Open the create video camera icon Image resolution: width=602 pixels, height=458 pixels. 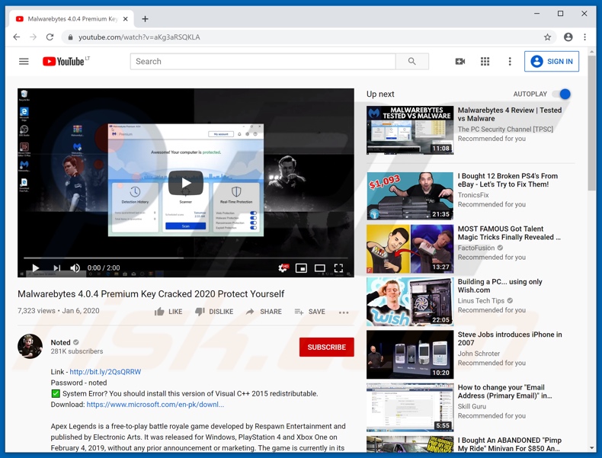click(460, 62)
